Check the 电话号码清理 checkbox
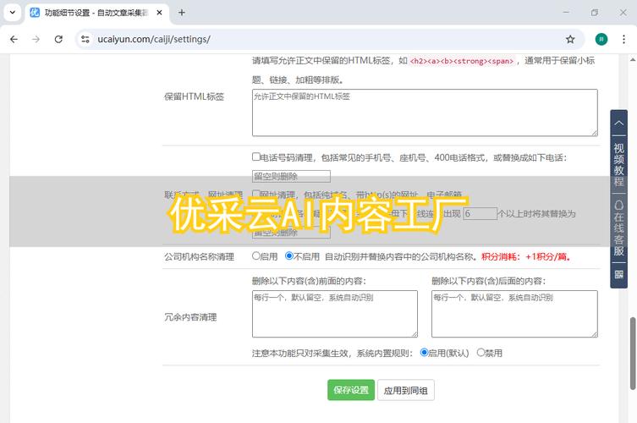Screen dimensions: 637x423 (x=256, y=157)
